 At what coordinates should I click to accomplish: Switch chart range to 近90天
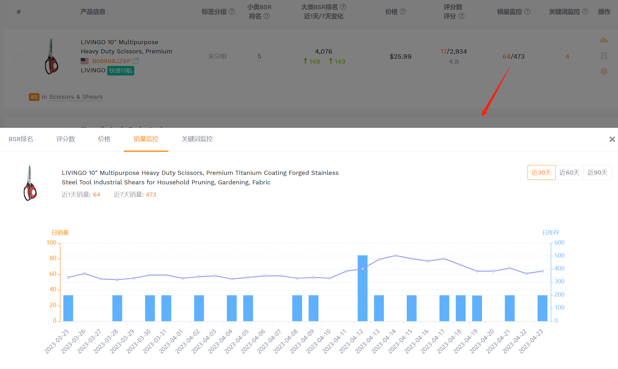point(597,172)
